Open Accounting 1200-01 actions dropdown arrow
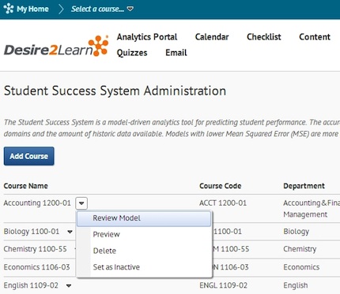The width and height of the screenshot is (340, 294). (81, 203)
